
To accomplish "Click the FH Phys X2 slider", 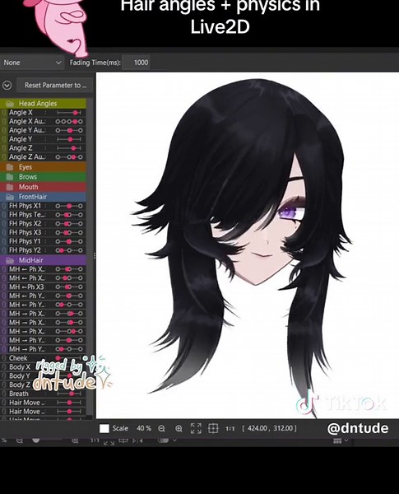I will coord(69,224).
